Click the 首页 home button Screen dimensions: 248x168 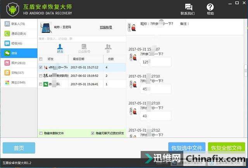(19, 148)
